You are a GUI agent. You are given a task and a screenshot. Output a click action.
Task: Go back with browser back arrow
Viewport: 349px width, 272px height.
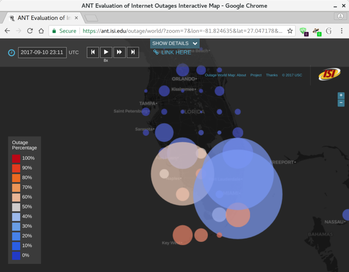coord(7,31)
